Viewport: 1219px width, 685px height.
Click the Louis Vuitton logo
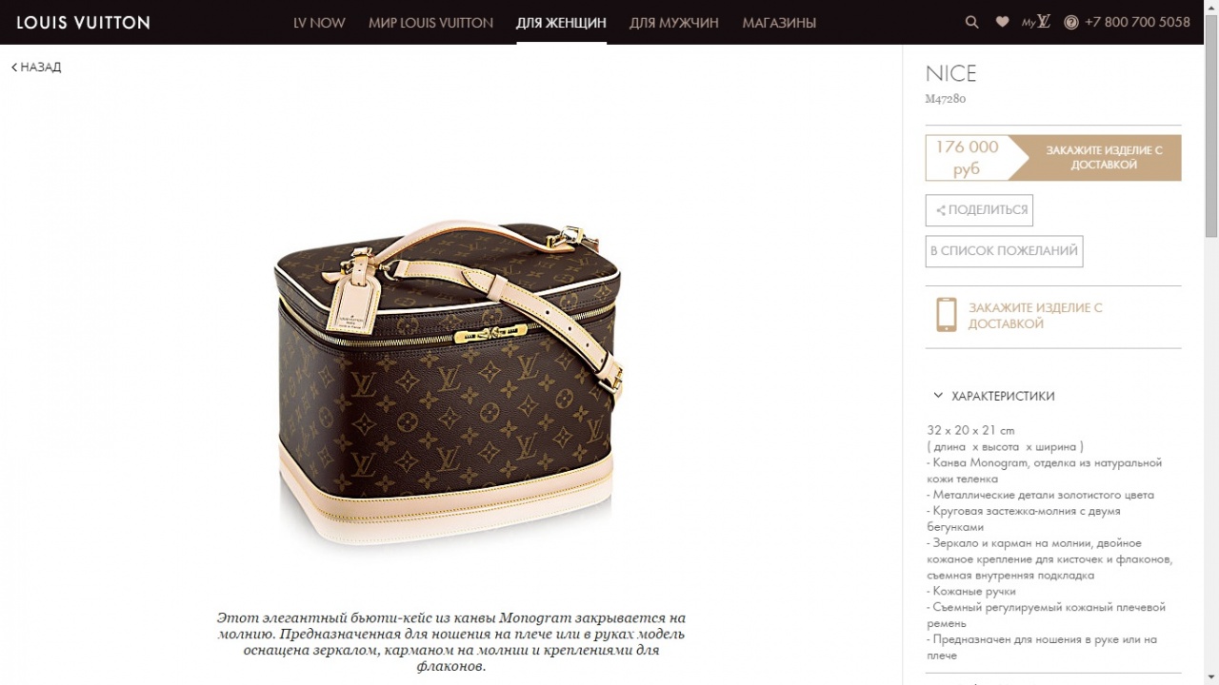(83, 22)
